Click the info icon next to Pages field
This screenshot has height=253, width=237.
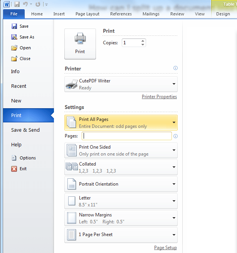[x=175, y=136]
